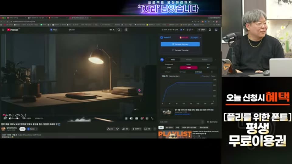Toggle the Typical chart legend
Viewport: 292px width, 164px height.
(213, 76)
